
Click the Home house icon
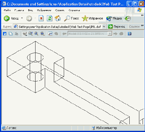pyautogui.click(x=57, y=18)
